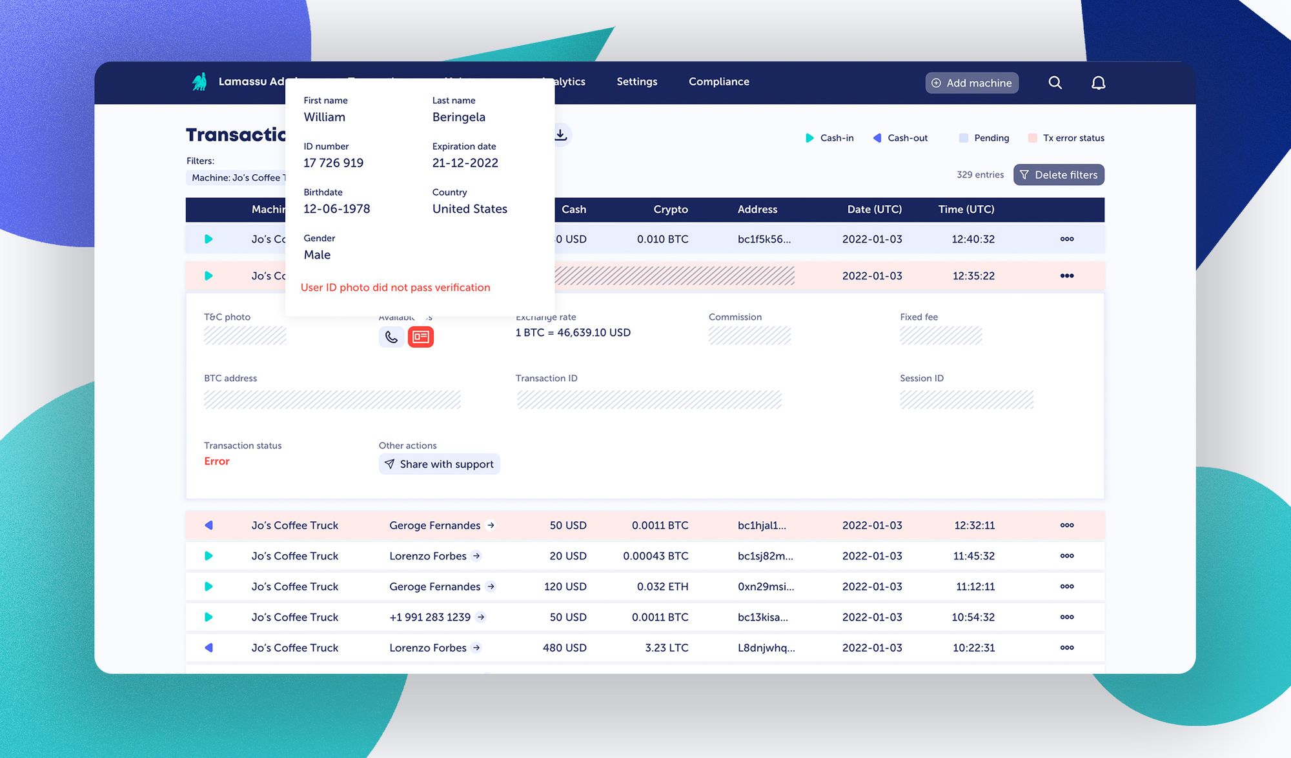Click Share with support
1291x758 pixels.
click(x=439, y=464)
